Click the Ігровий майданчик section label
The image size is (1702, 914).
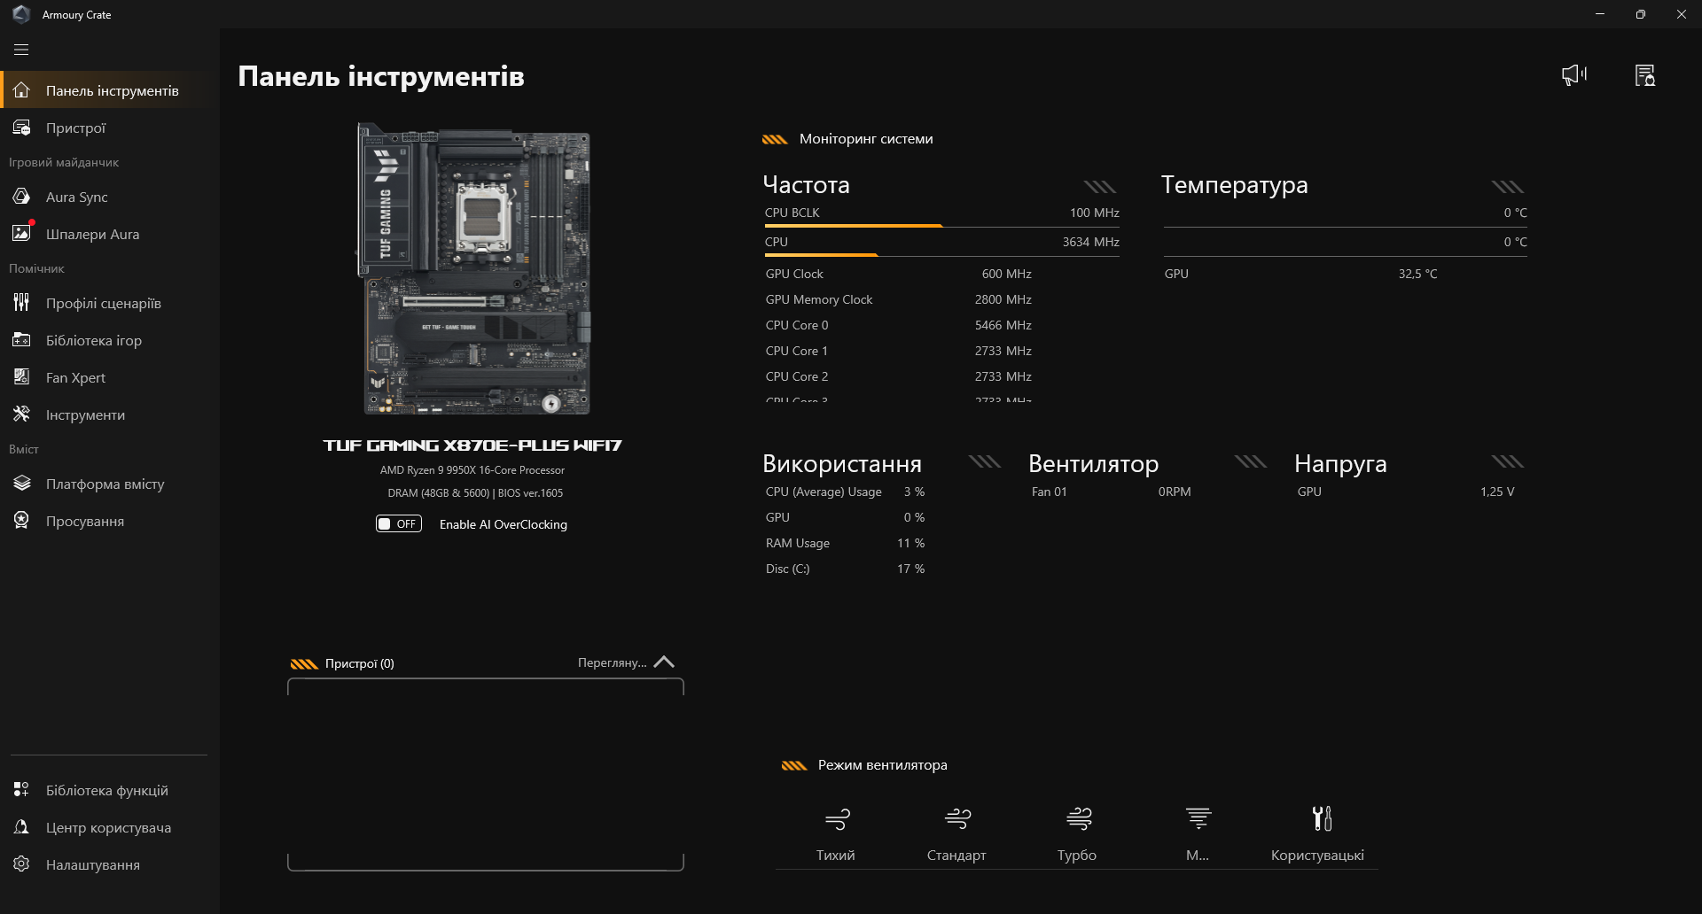64,162
